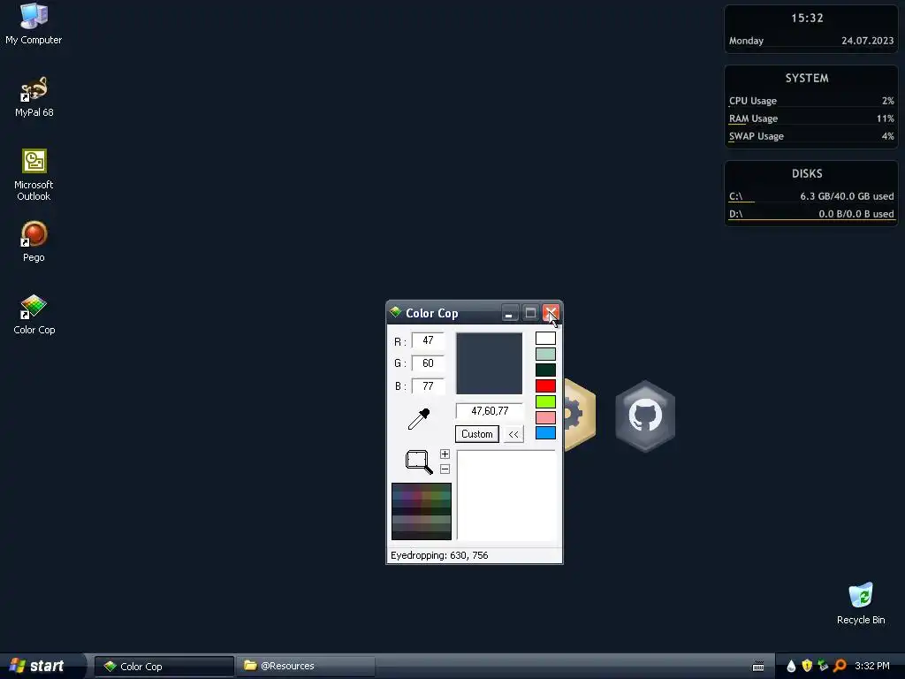Open the Start menu

click(x=38, y=666)
